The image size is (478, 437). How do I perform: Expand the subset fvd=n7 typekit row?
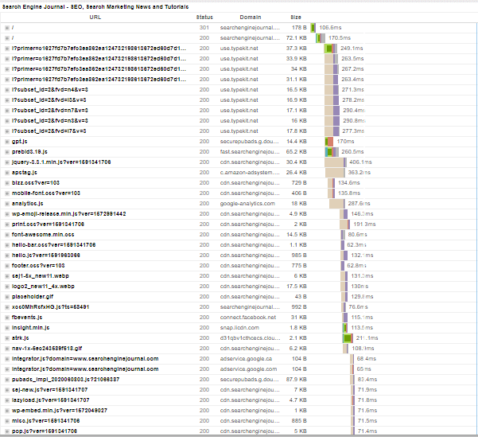pos(6,111)
